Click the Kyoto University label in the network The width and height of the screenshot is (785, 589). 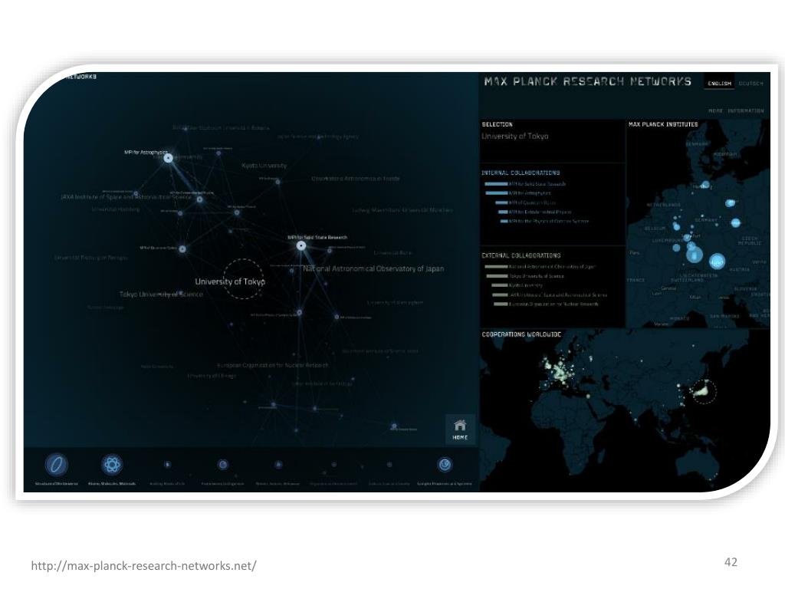point(264,166)
